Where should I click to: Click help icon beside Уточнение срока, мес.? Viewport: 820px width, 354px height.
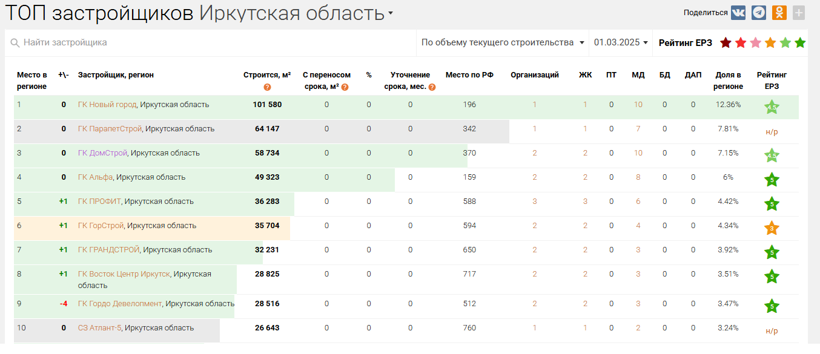[432, 87]
